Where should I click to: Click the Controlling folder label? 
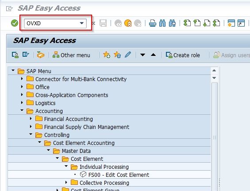[x=57, y=135]
